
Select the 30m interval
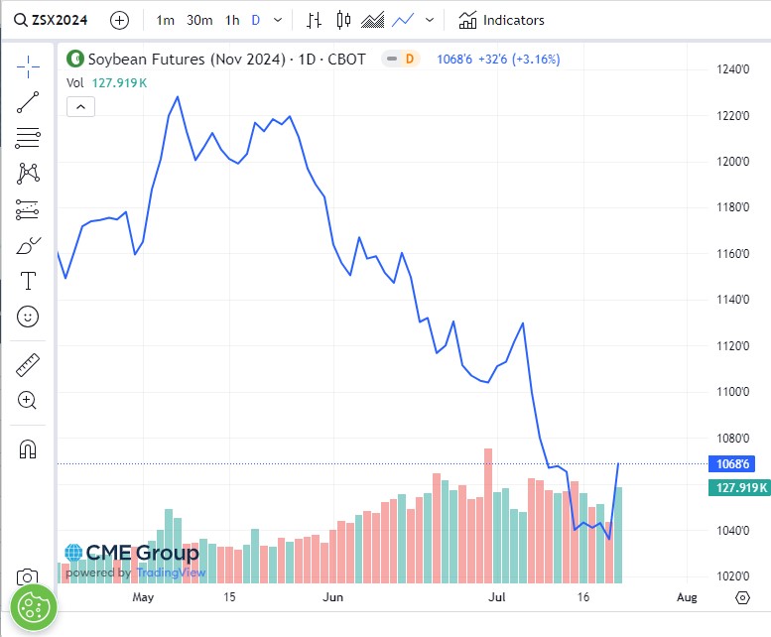click(x=199, y=20)
